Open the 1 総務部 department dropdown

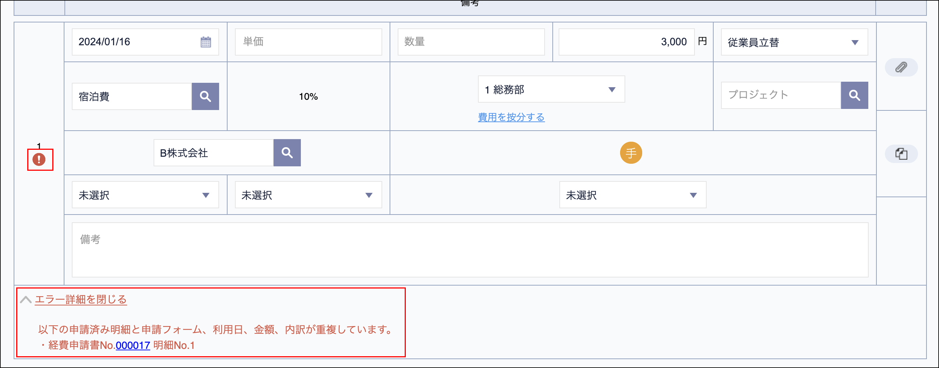coord(551,89)
